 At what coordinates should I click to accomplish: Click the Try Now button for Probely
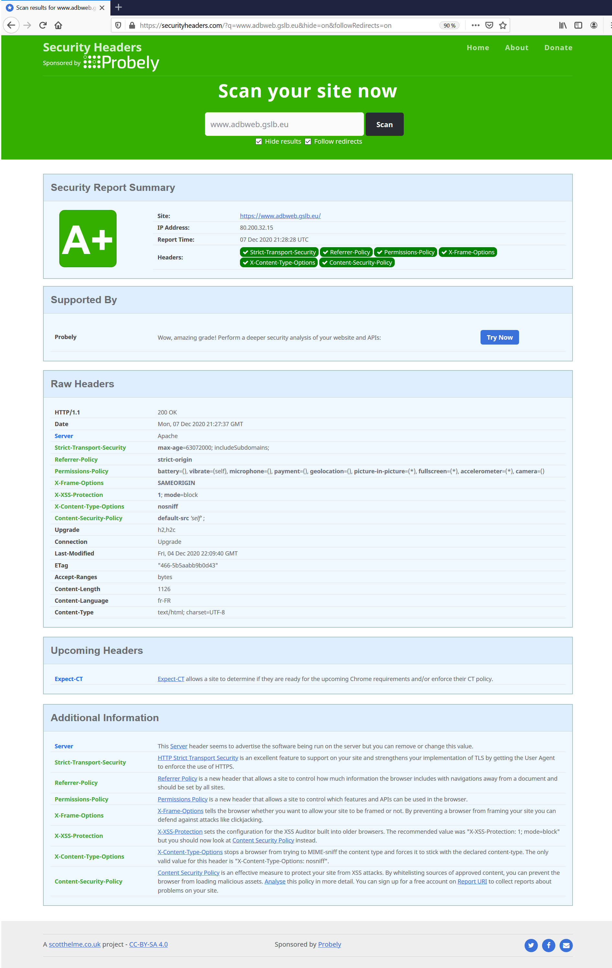(499, 337)
